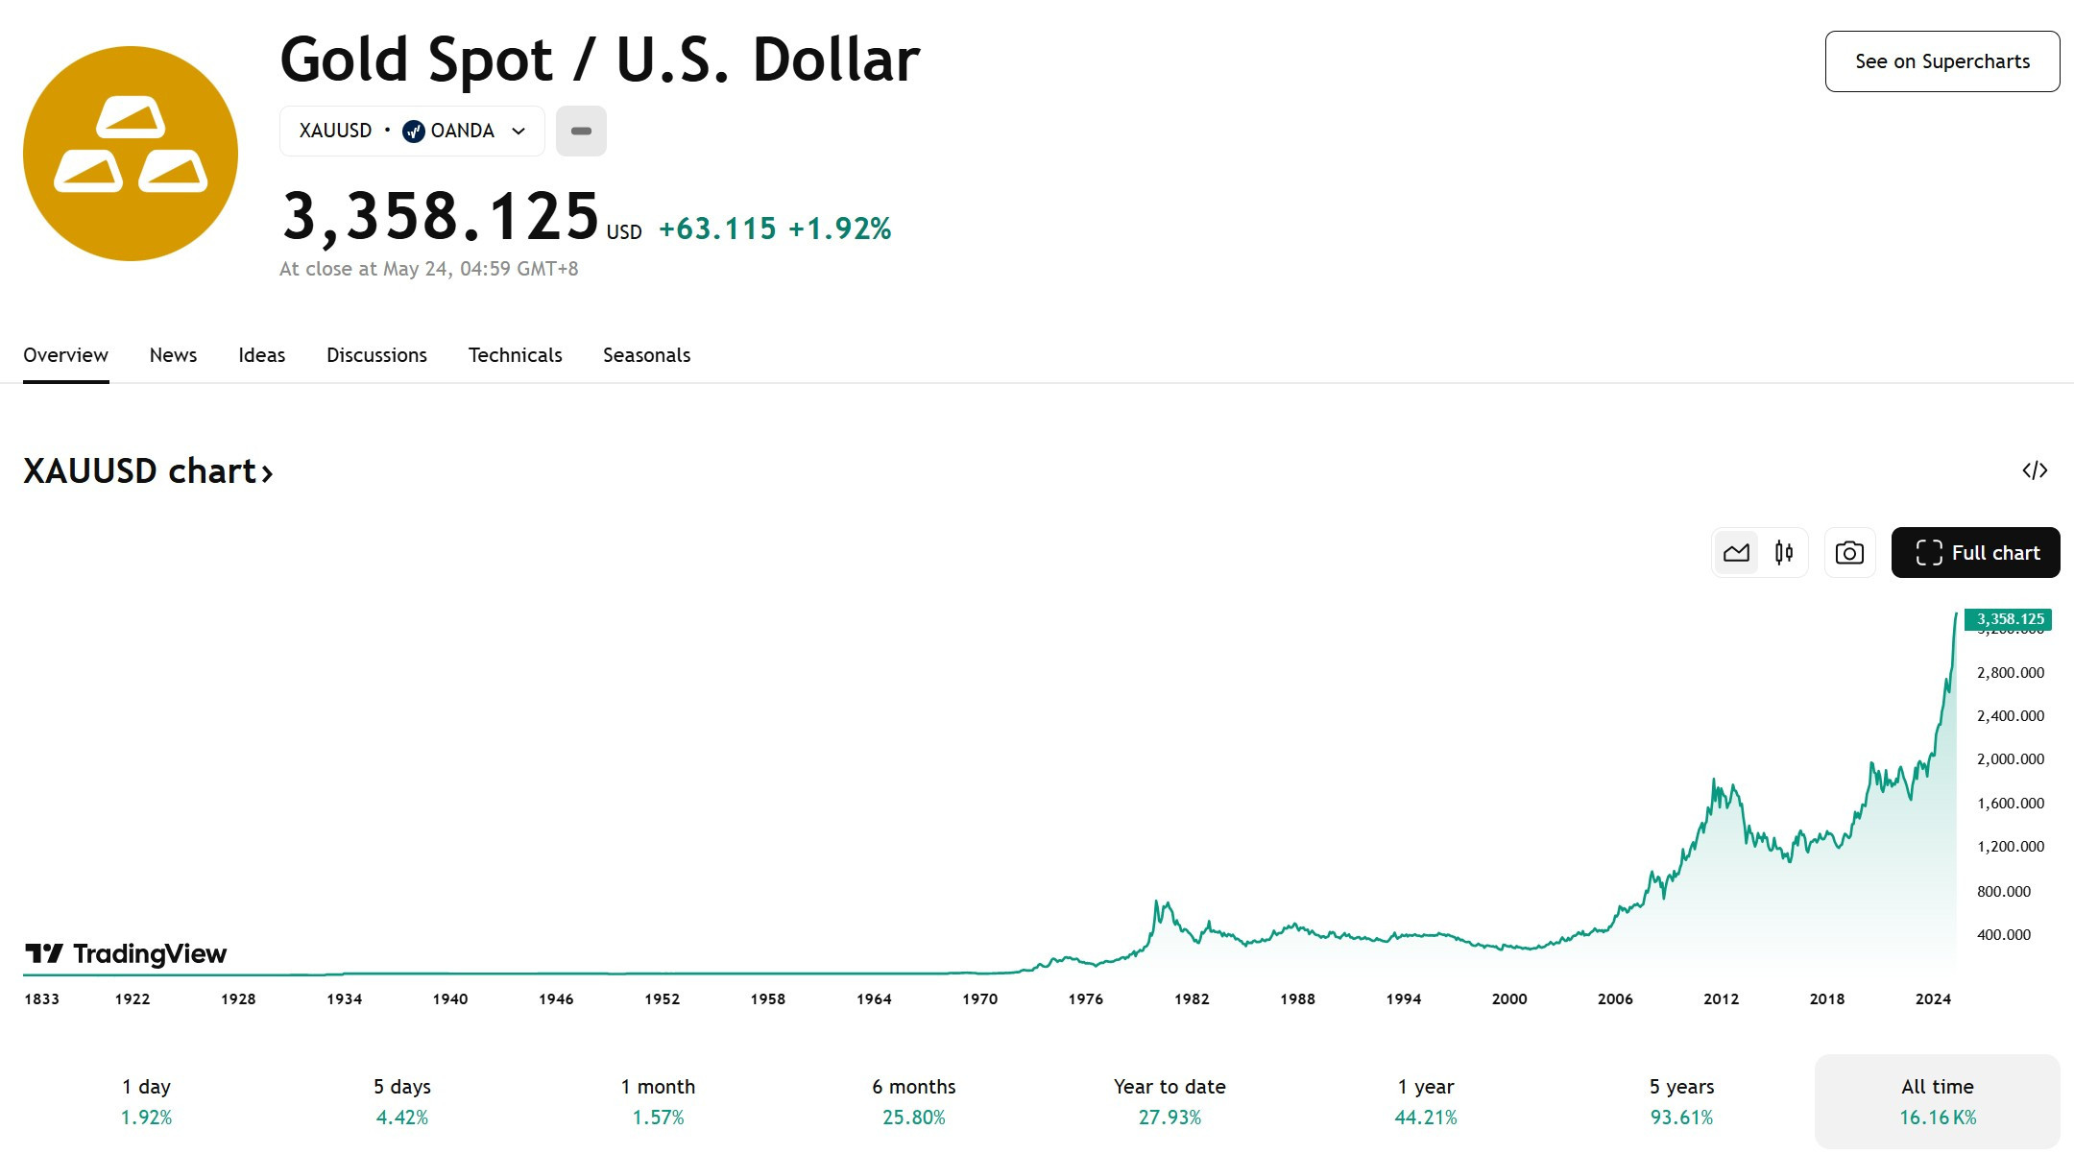The height and width of the screenshot is (1154, 2074).
Task: Click the gold bars symbol logo
Action: tap(131, 154)
